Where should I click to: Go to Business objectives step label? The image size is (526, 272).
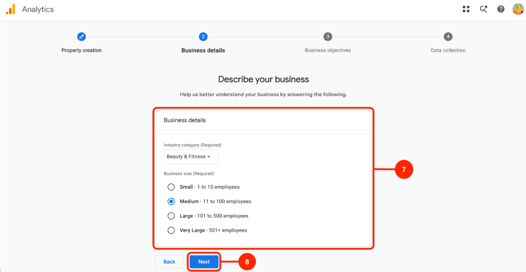click(x=328, y=50)
